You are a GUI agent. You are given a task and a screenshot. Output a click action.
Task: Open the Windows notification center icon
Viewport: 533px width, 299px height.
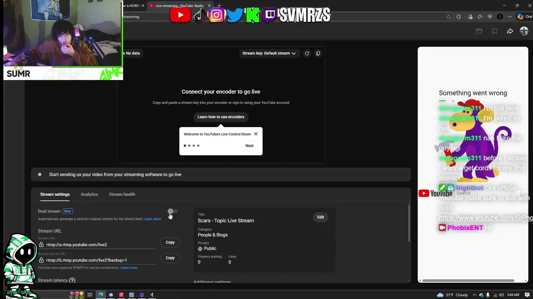[x=527, y=295]
